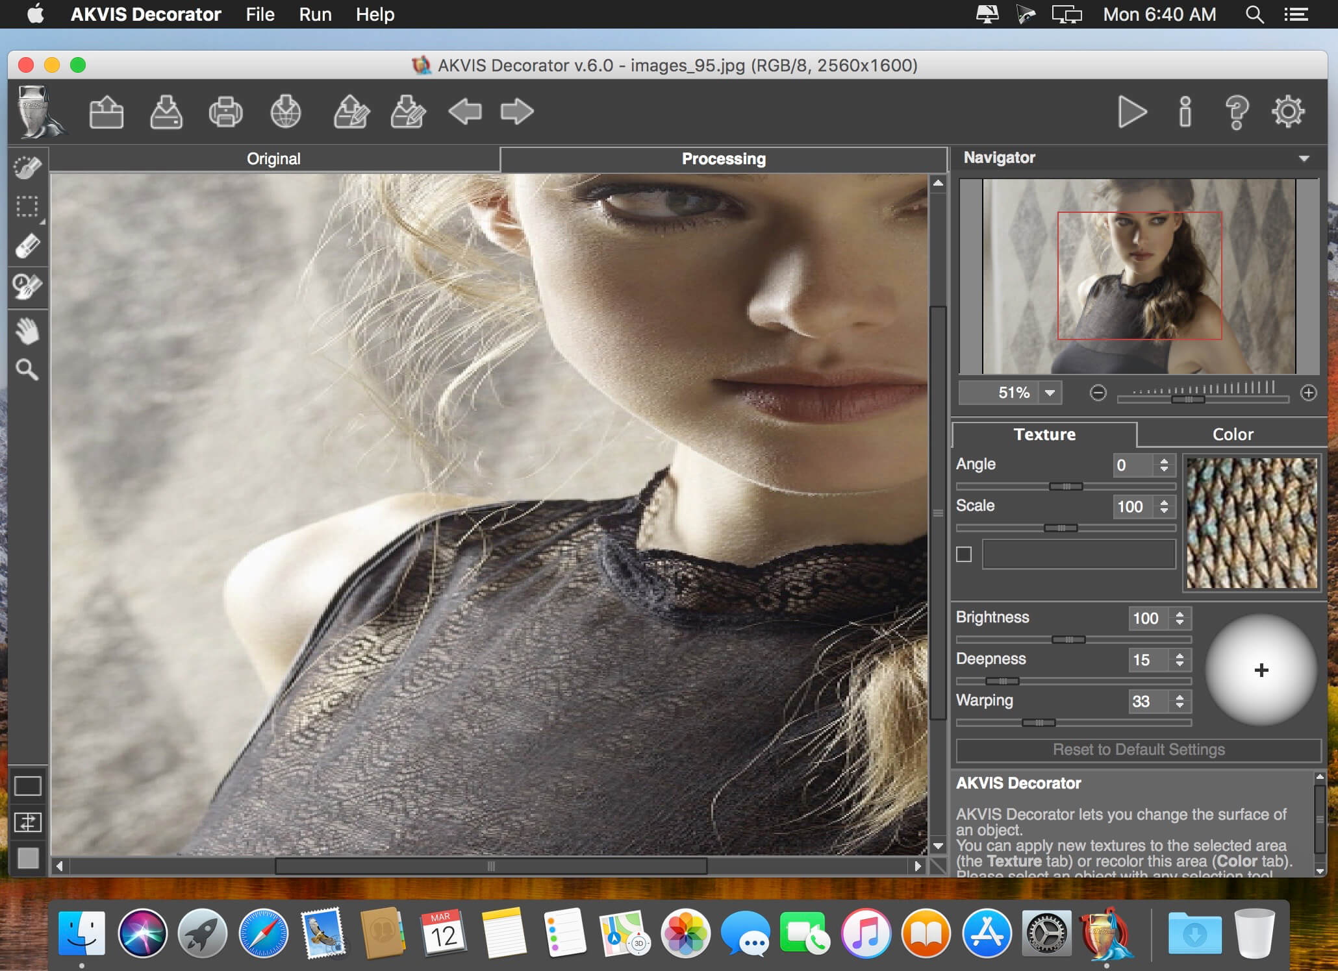Open Preferences with the gear icon

(x=1289, y=112)
